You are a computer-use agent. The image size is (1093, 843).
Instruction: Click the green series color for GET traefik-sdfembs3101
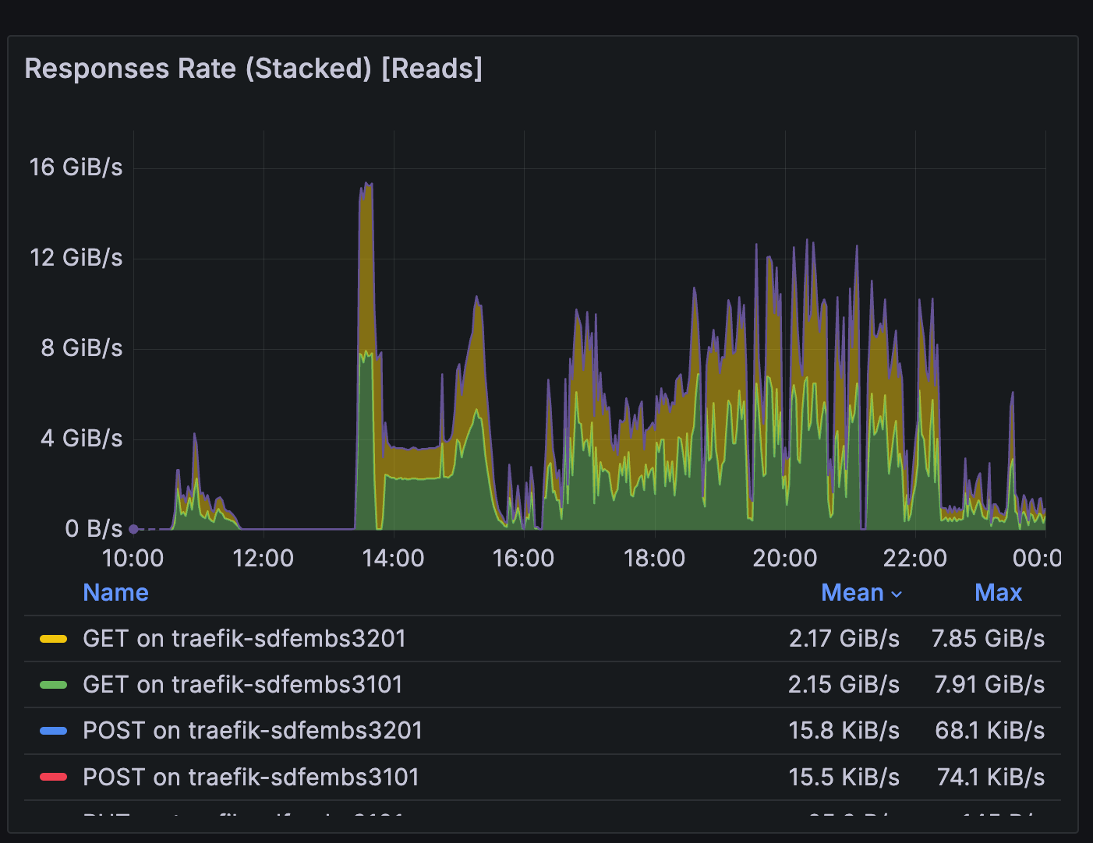[53, 685]
